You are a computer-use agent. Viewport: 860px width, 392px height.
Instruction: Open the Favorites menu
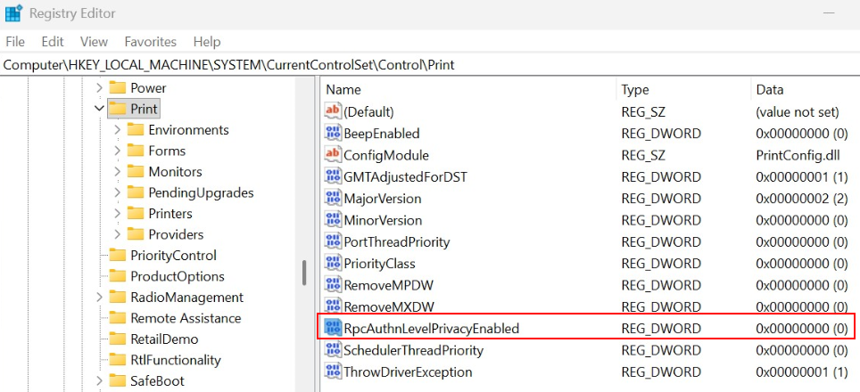[150, 42]
